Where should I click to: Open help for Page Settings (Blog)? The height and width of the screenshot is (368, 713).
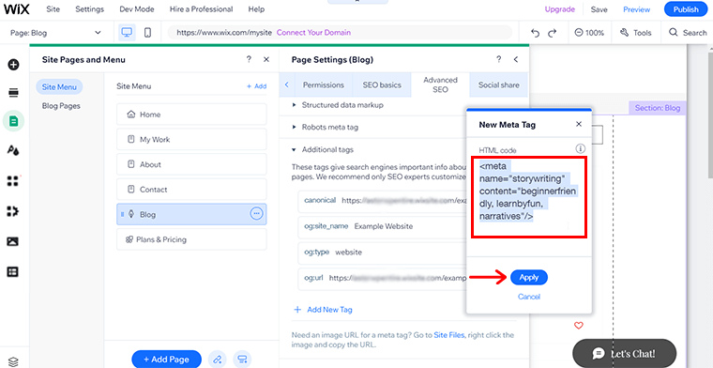499,59
